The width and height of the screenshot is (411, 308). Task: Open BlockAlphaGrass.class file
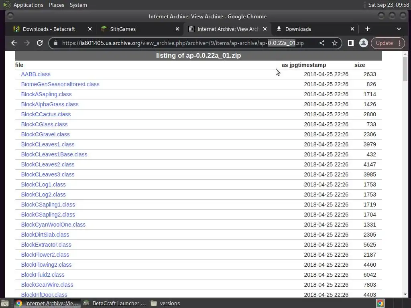point(50,104)
